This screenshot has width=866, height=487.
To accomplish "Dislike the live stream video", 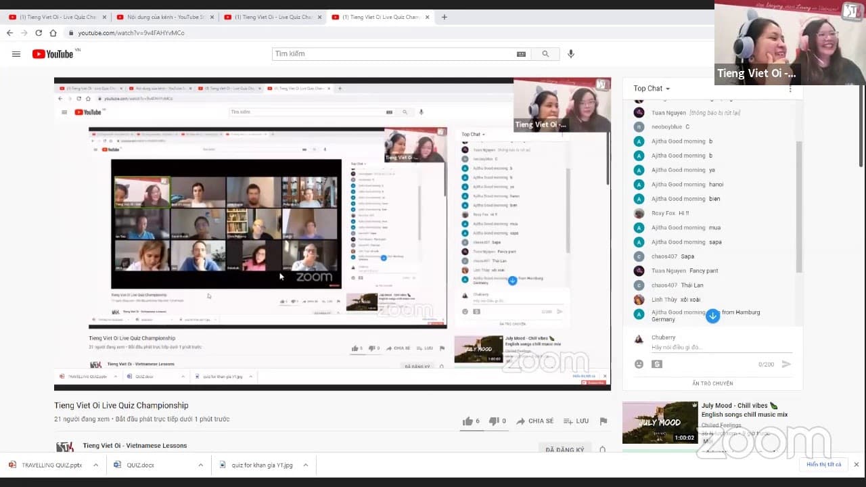I will coord(497,421).
